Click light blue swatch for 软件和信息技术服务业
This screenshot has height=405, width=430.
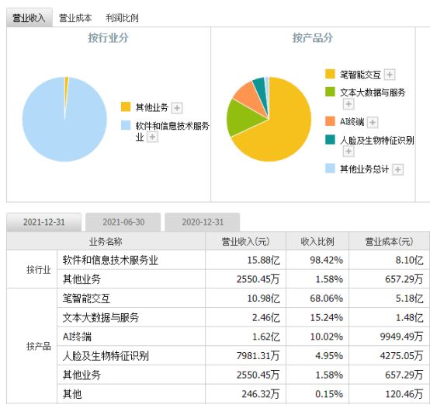126,125
